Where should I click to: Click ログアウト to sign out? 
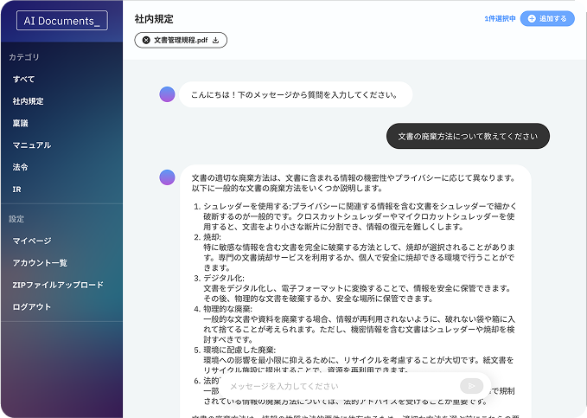pos(32,306)
